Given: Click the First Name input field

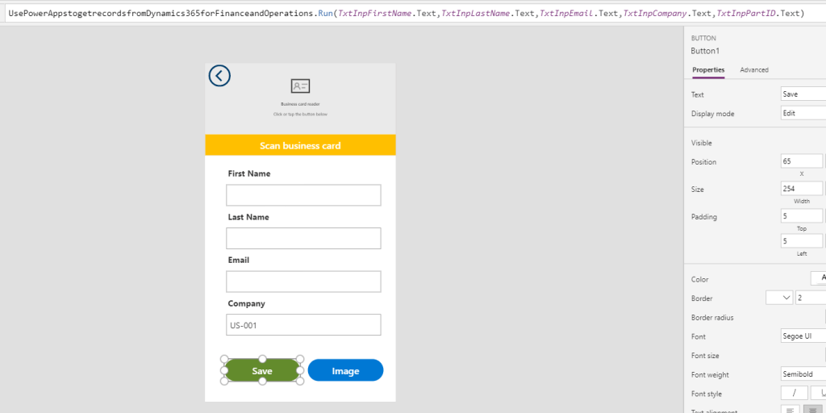Looking at the screenshot, I should [x=303, y=195].
